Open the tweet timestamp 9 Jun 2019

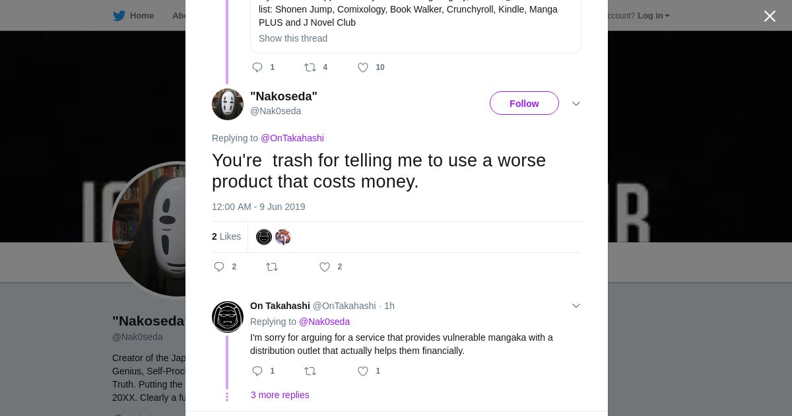259,207
